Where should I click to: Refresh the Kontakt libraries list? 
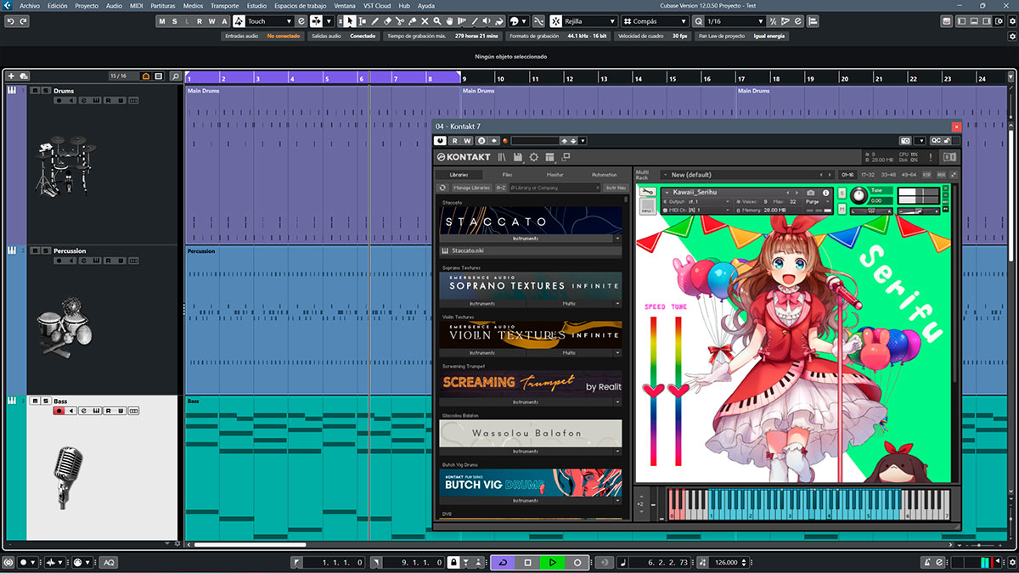tap(442, 188)
